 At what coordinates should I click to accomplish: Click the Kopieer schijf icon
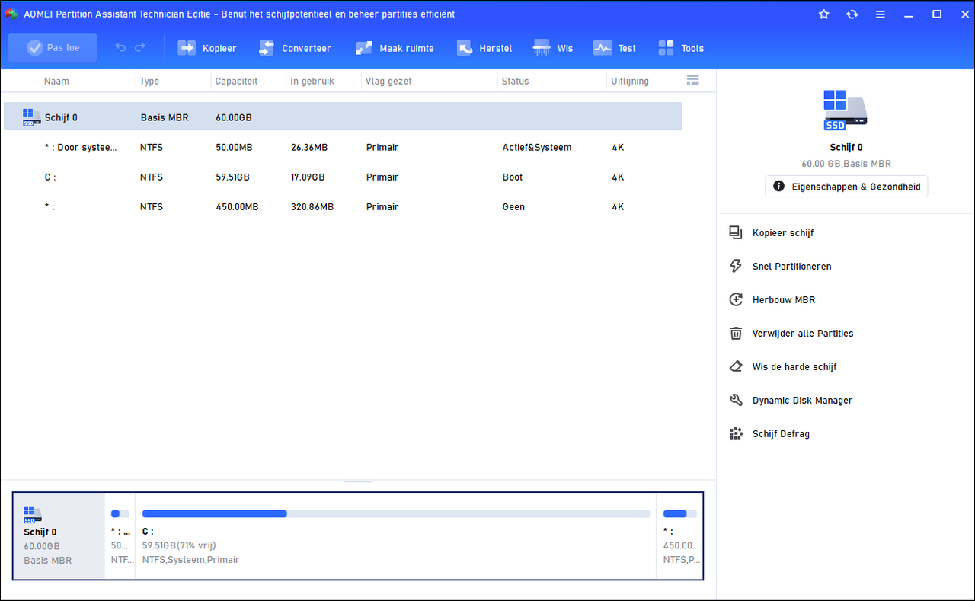pyautogui.click(x=736, y=232)
